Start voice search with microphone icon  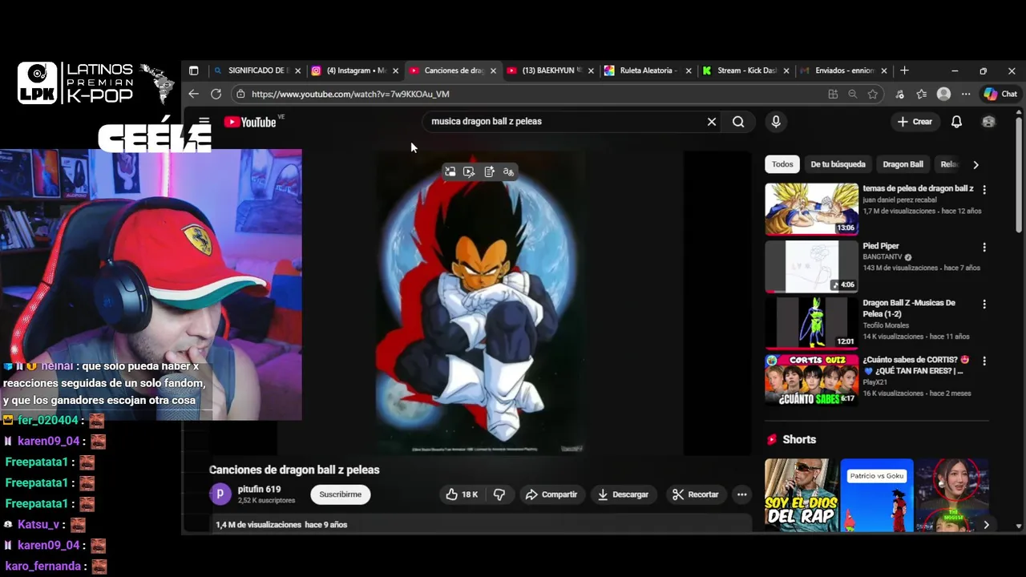tap(775, 122)
